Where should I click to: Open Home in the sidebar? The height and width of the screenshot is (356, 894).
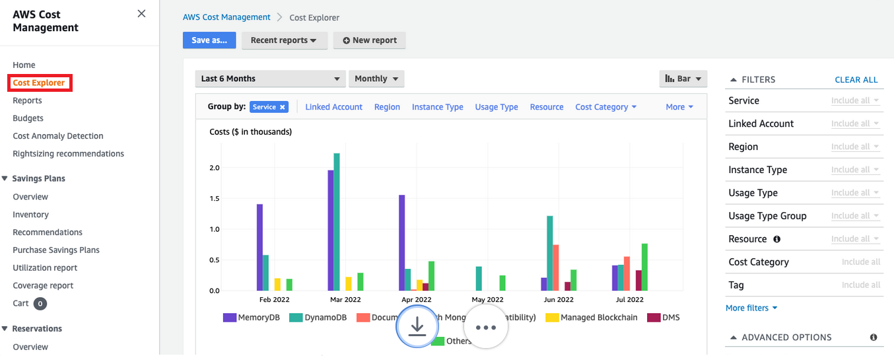click(24, 65)
